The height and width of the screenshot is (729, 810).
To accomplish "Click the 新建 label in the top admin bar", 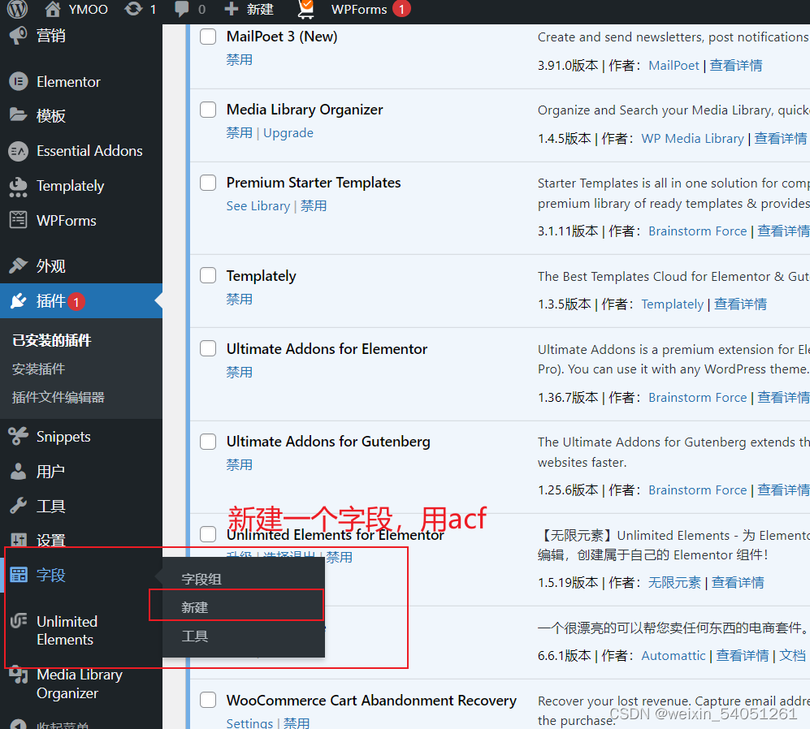I will tap(260, 9).
